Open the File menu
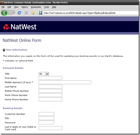 (3, 7)
